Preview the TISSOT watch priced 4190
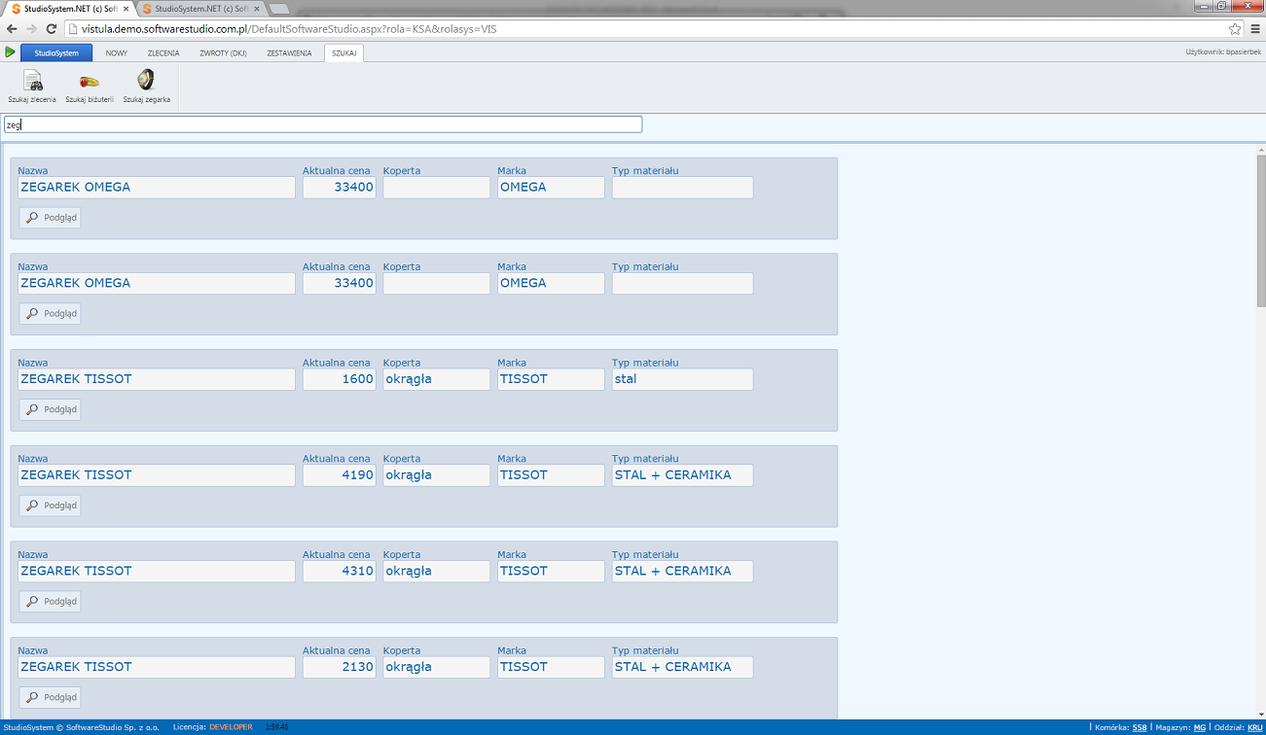The width and height of the screenshot is (1266, 735). 50,506
